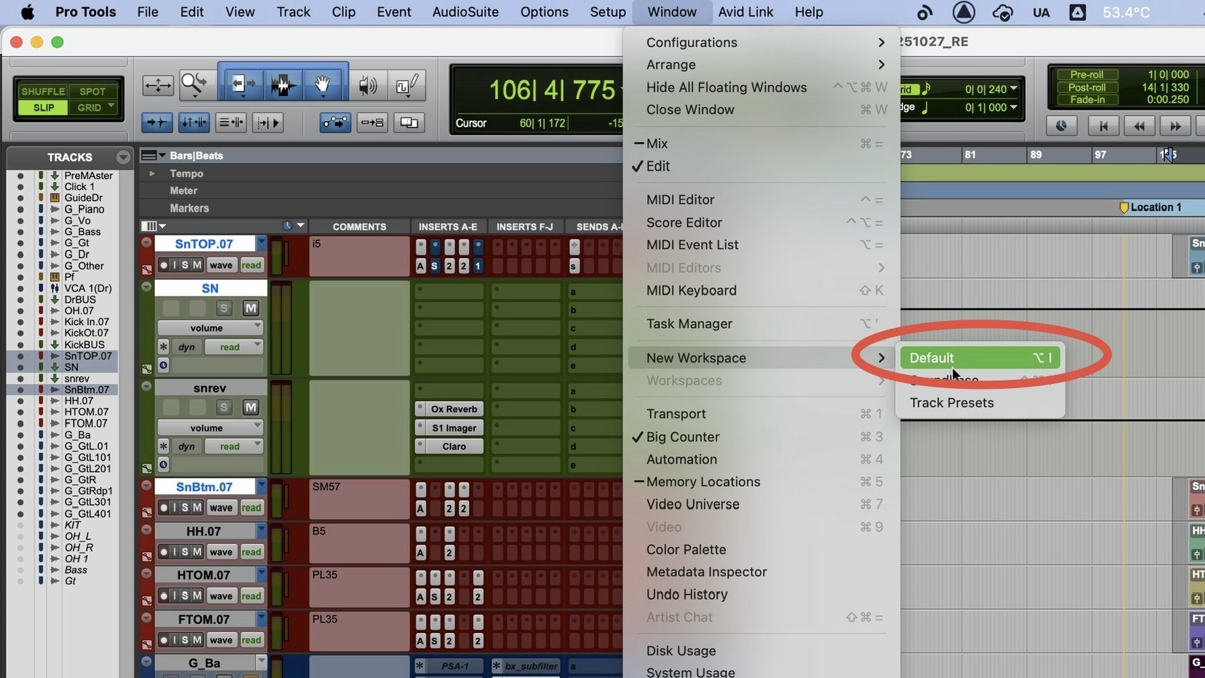Choose the Selector waveform tool
1205x678 pixels.
[282, 84]
